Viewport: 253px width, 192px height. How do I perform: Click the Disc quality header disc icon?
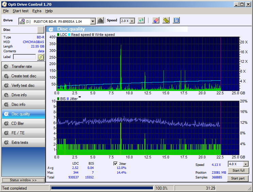click(x=51, y=29)
